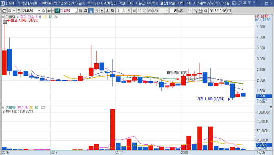The image size is (274, 155).
Task: Select 월 monthly period
Action: tap(91, 11)
